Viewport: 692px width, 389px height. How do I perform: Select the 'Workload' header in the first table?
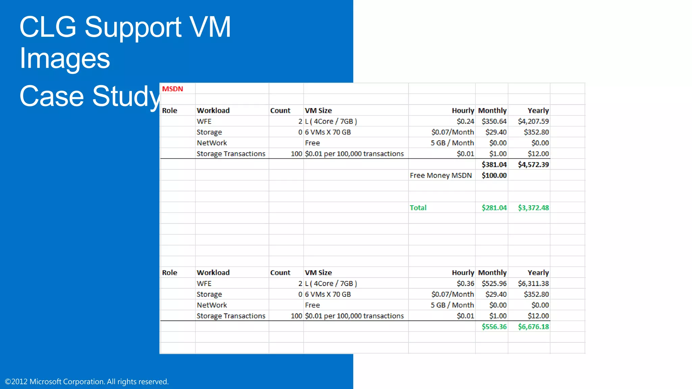[213, 110]
